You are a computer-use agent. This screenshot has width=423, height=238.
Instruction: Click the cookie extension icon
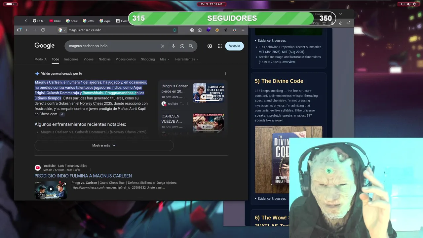[x=217, y=30]
